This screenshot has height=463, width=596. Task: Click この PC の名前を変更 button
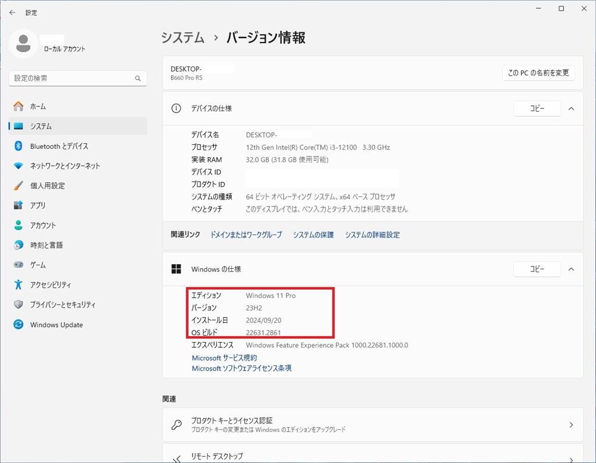point(538,73)
